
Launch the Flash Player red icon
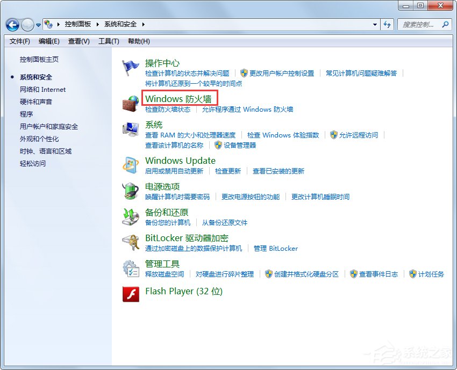(130, 295)
